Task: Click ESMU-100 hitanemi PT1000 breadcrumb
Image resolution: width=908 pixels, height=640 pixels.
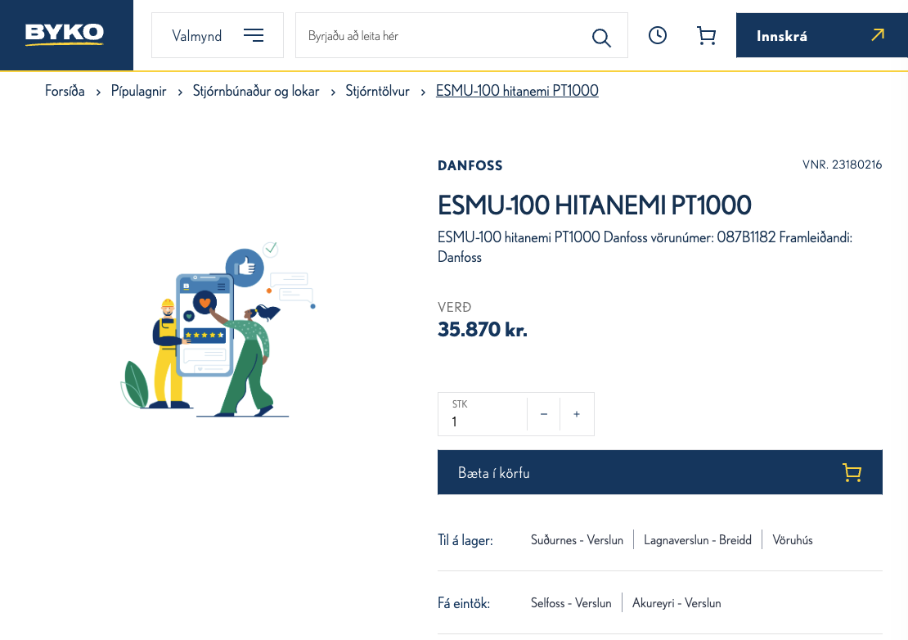Action: coord(517,91)
